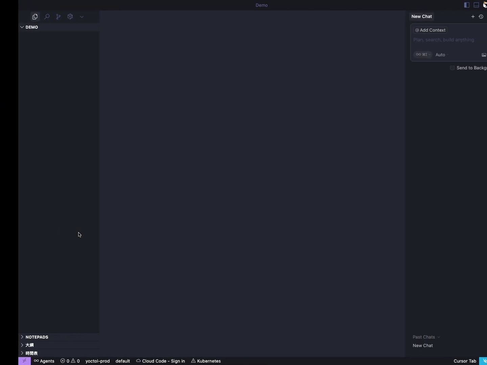Show more sidebar views chevron
The width and height of the screenshot is (487, 365).
[x=82, y=17]
